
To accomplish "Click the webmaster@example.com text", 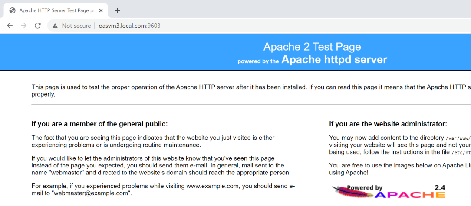I will coord(92,193).
